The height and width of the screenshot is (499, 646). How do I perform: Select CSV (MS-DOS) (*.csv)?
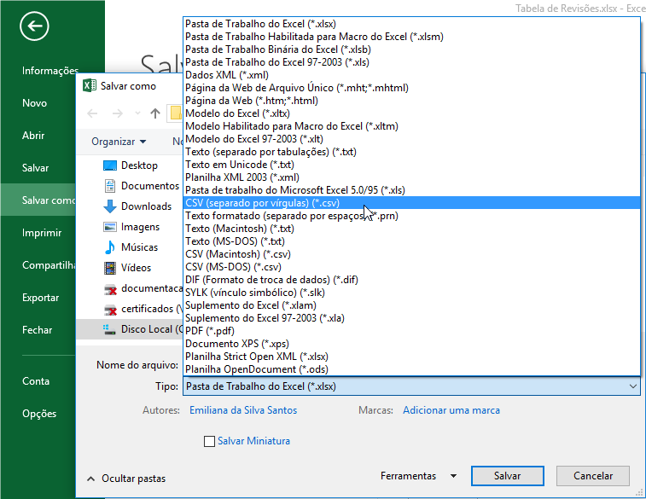coord(411,267)
